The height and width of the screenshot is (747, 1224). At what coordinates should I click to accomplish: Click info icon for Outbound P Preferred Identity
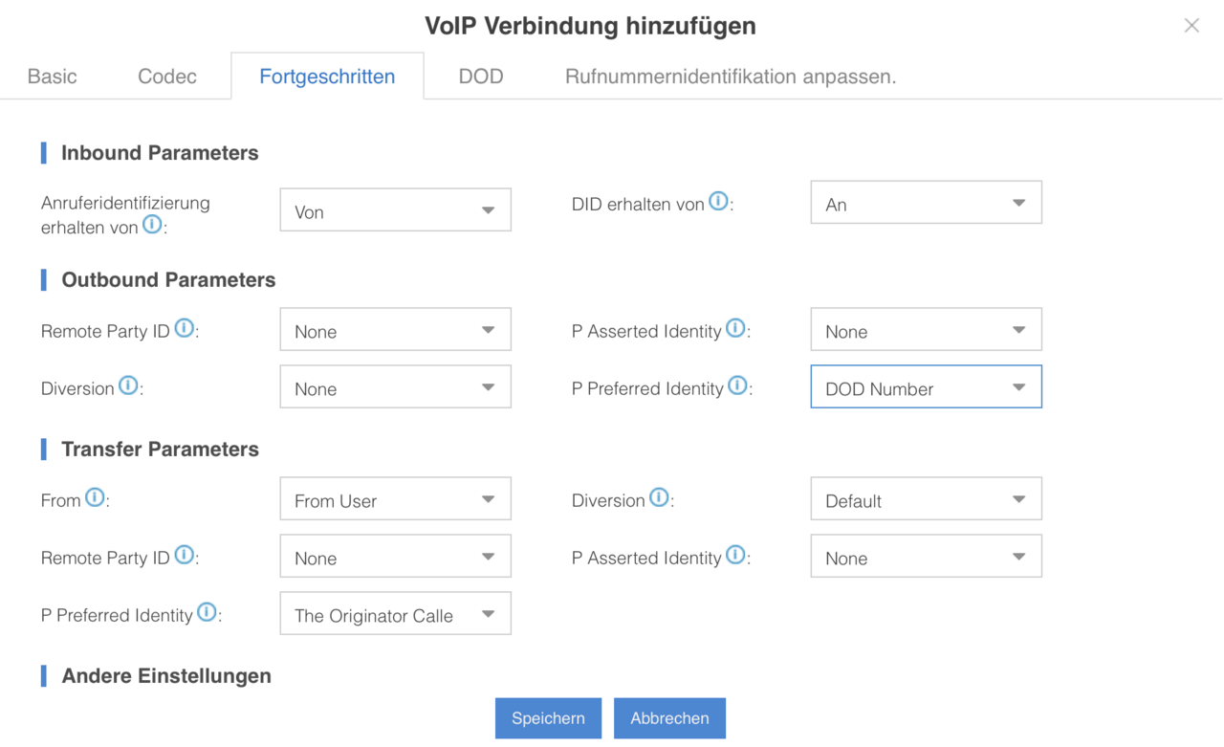(x=737, y=386)
